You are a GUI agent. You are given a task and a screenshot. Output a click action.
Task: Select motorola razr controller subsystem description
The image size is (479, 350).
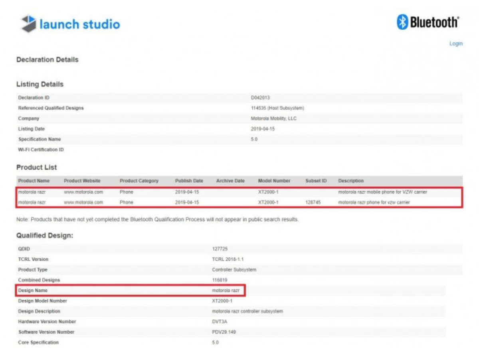(x=247, y=311)
